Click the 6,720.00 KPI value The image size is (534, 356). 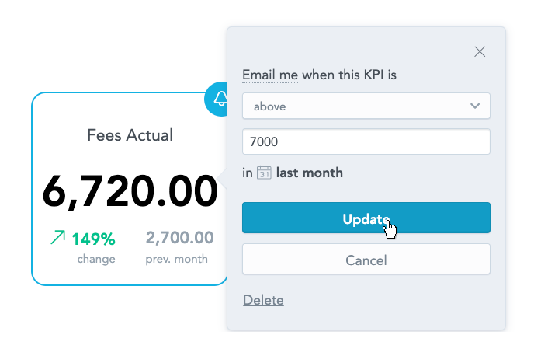(x=130, y=191)
